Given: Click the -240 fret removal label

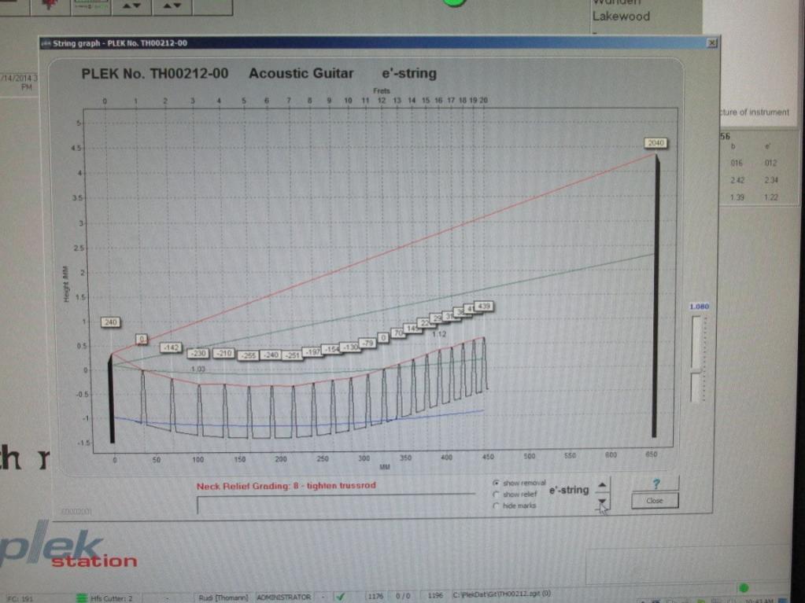Looking at the screenshot, I should [271, 355].
